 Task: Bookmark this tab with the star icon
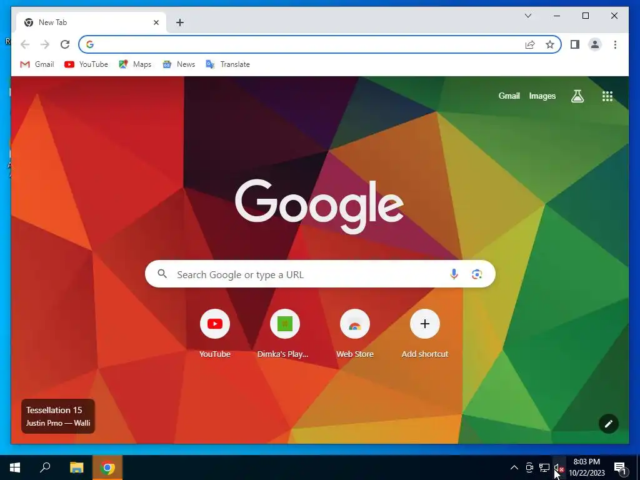point(550,44)
